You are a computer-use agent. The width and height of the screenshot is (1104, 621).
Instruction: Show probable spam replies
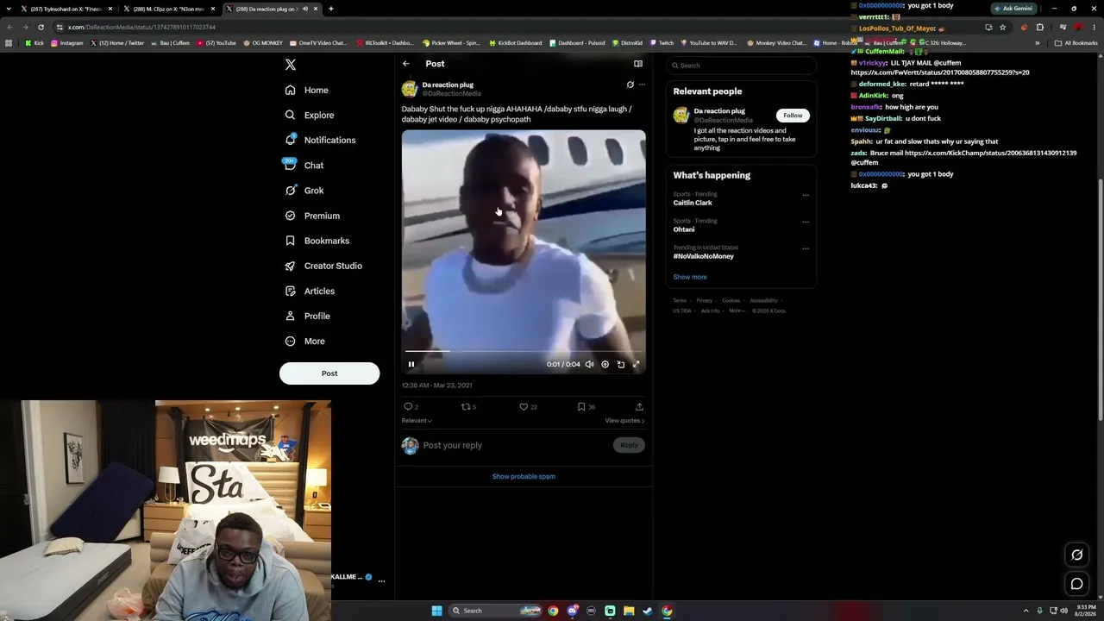point(524,476)
